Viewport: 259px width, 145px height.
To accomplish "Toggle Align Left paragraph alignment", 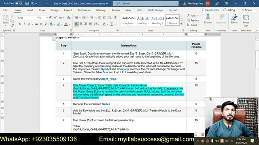I will pyautogui.click(x=76, y=24).
